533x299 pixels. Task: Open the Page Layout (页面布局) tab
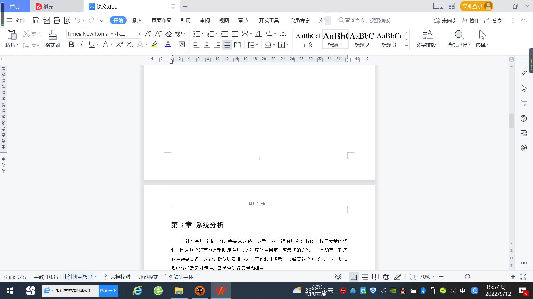[x=161, y=20]
